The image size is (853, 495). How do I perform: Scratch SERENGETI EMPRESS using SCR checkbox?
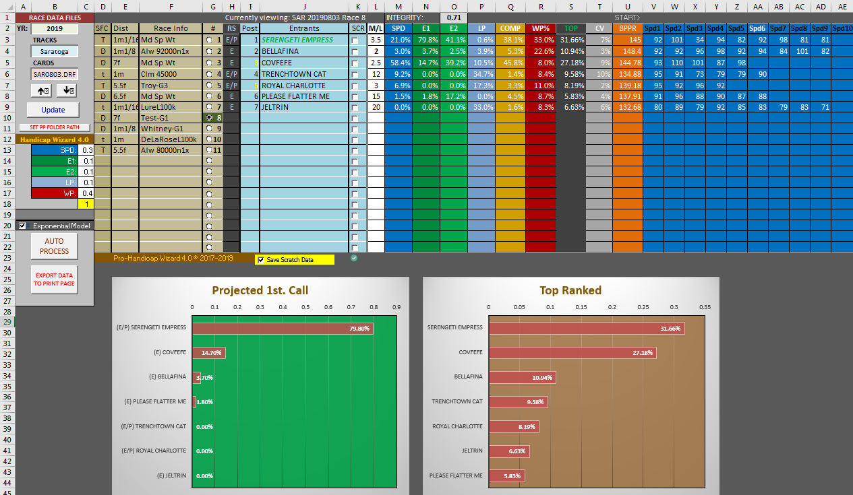pos(355,40)
